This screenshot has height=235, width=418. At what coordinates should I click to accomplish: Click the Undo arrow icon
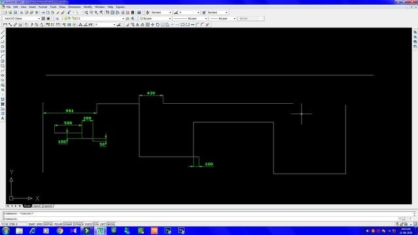click(69, 12)
